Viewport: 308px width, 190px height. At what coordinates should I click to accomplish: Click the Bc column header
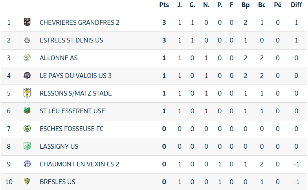point(262,5)
